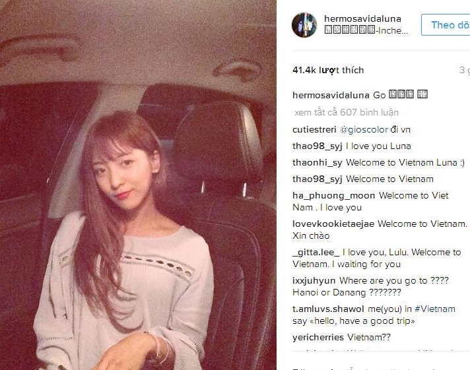Open commenter cutiestreri's profile
The image size is (470, 370).
coord(314,130)
